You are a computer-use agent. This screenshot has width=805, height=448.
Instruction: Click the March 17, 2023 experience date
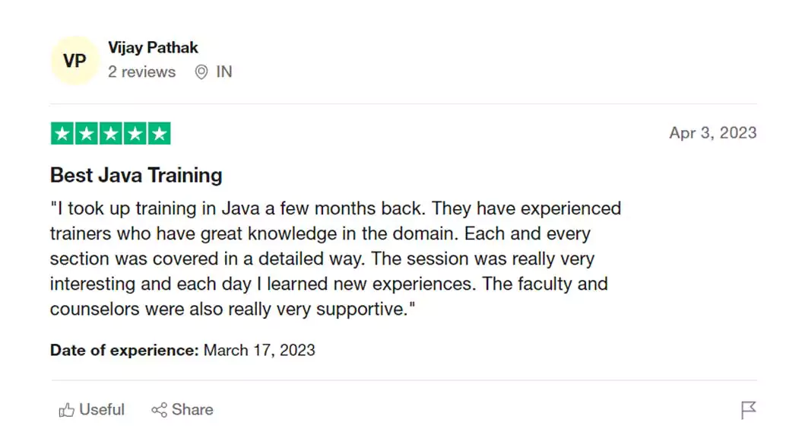259,351
